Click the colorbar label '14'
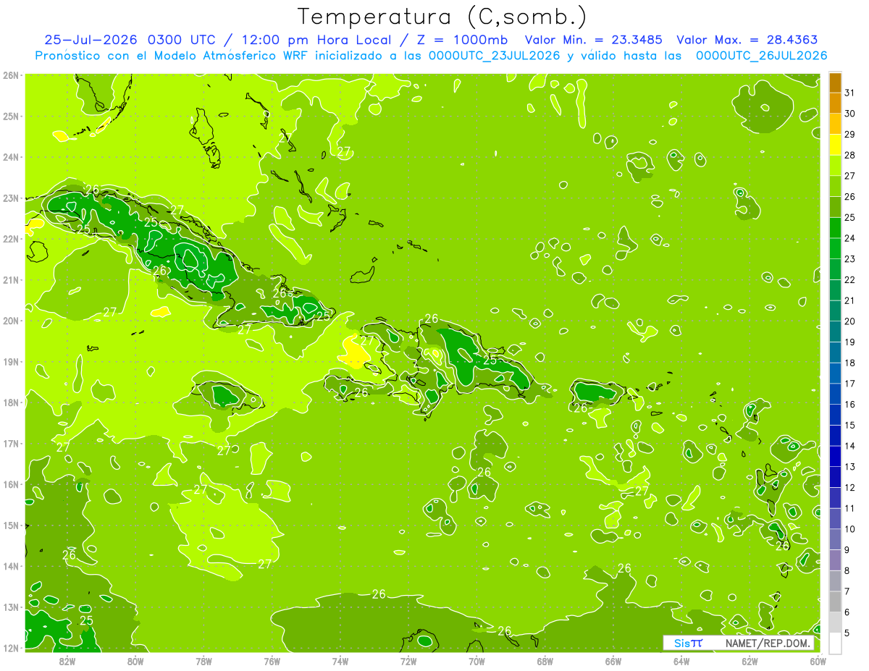Image resolution: width=869 pixels, height=671 pixels. [x=850, y=446]
